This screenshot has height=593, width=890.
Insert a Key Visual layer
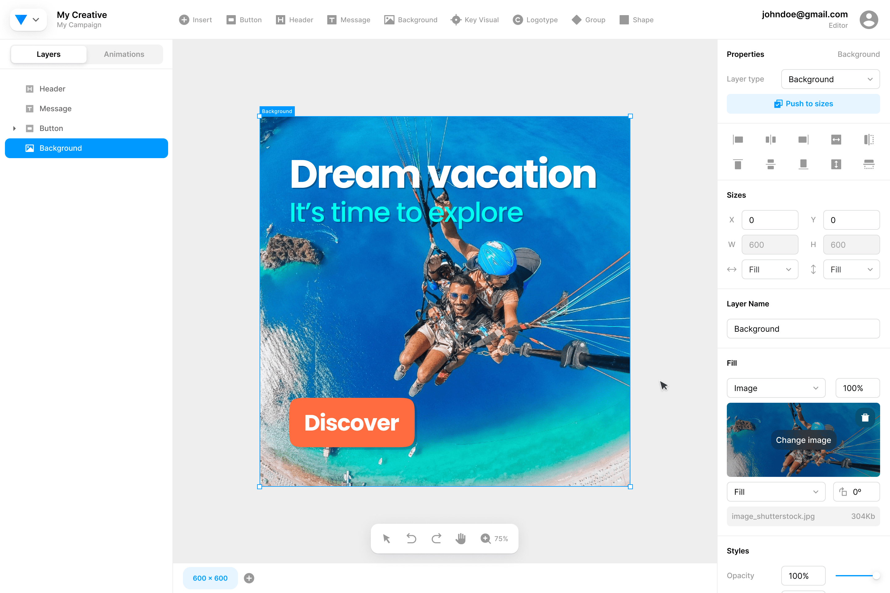click(475, 20)
